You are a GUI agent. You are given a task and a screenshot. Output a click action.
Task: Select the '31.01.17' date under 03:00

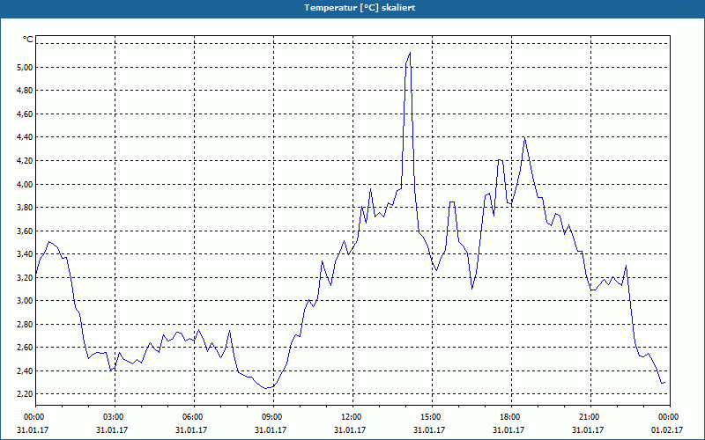(112, 430)
